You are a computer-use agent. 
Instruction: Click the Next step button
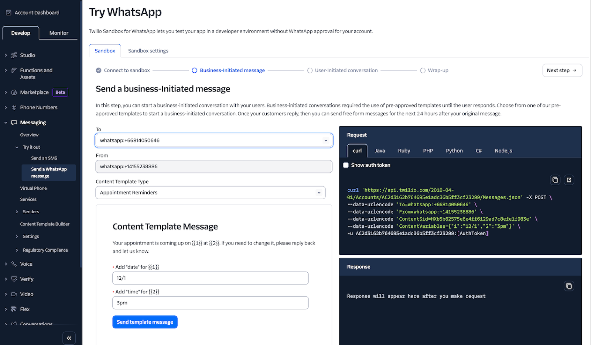click(562, 70)
